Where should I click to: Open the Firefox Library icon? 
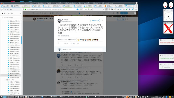click(x=103, y=9)
